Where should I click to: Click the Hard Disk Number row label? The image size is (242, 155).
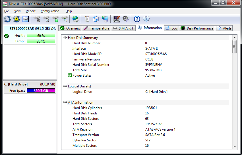86,43
